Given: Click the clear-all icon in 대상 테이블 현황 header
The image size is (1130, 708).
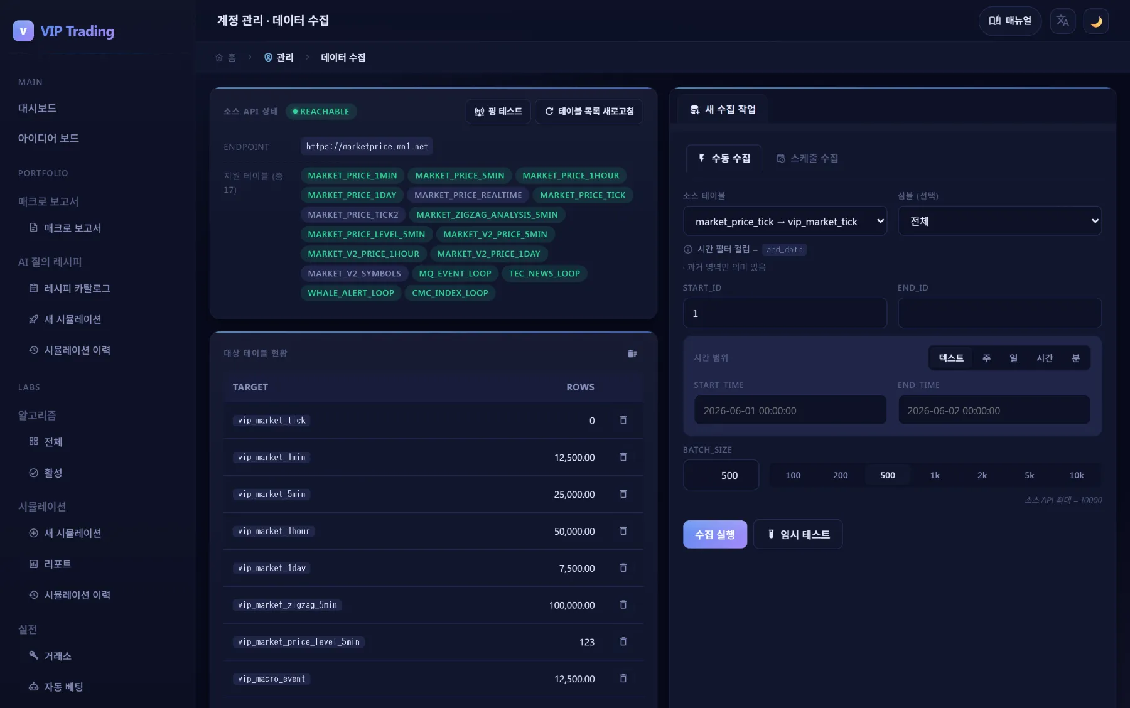Looking at the screenshot, I should point(632,354).
